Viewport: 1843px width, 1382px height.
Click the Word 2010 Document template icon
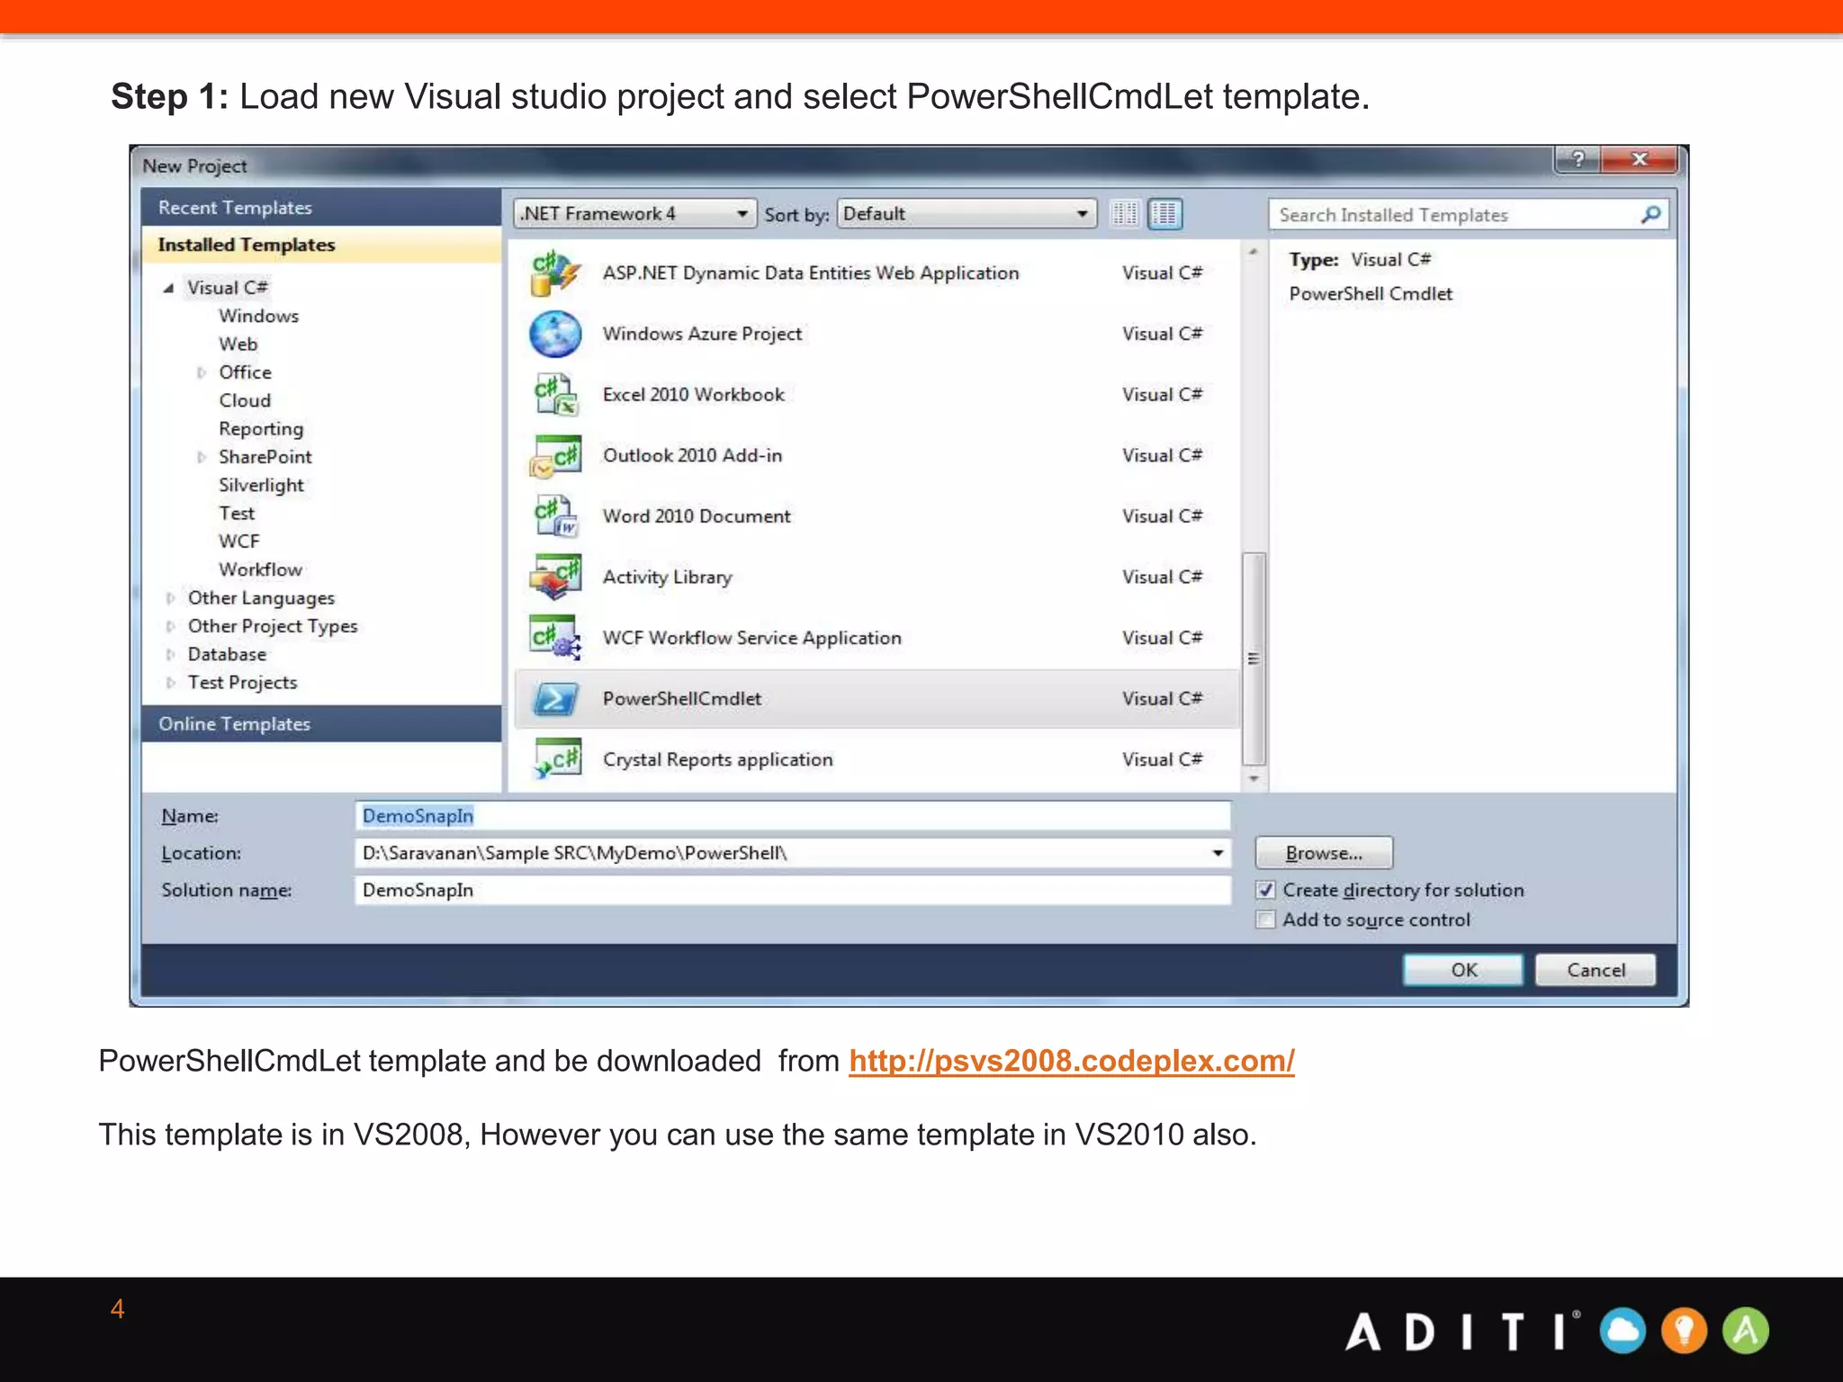(554, 516)
